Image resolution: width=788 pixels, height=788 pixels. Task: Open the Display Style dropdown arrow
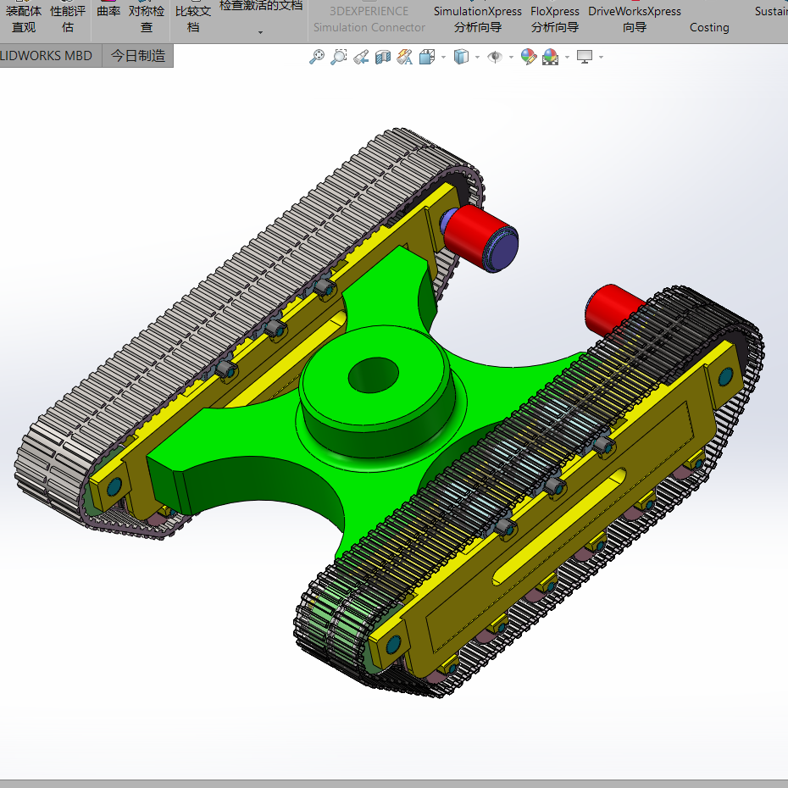point(477,57)
